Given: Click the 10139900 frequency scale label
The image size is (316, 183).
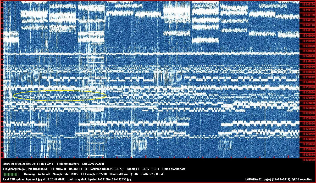Looking at the screenshot, I should 308,134.
